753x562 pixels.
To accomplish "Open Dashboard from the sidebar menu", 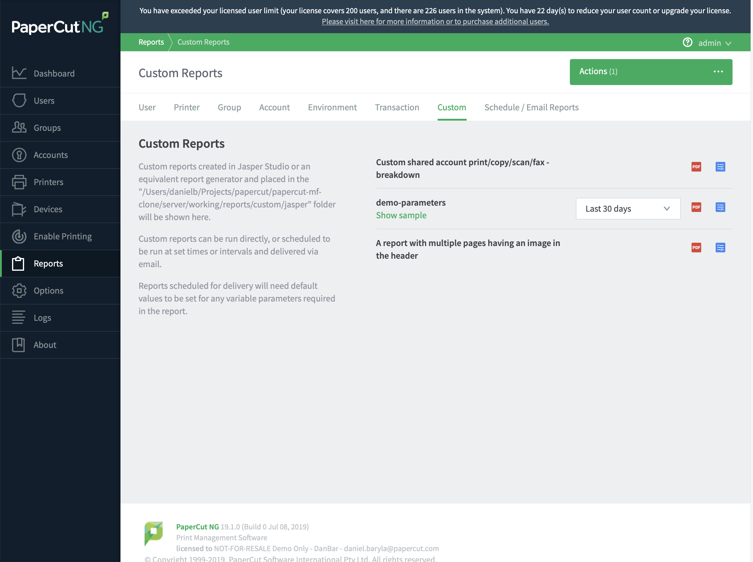I will pos(60,73).
